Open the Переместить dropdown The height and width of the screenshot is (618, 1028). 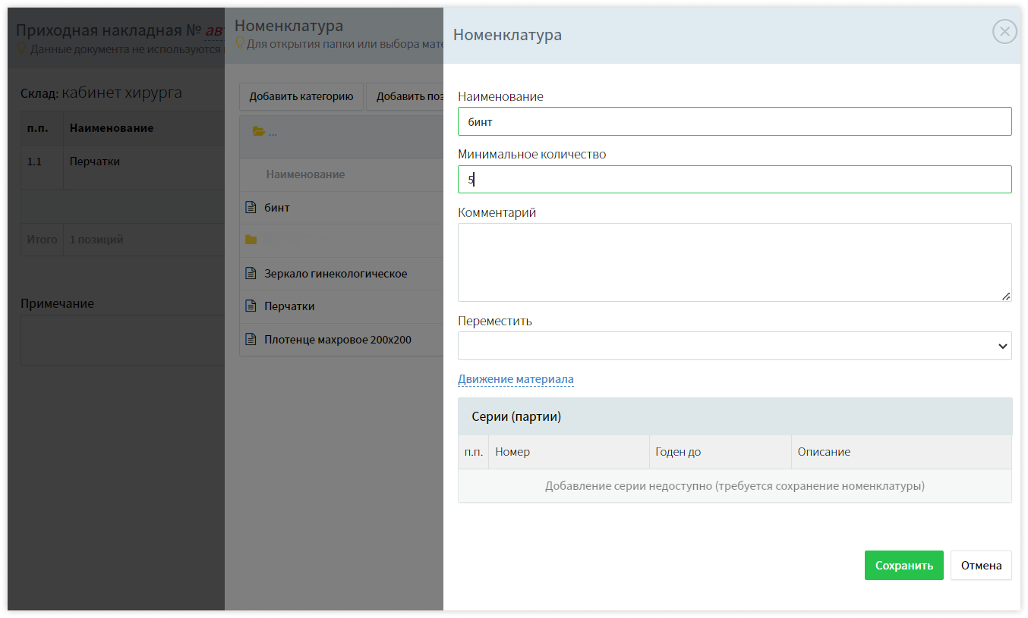(734, 346)
